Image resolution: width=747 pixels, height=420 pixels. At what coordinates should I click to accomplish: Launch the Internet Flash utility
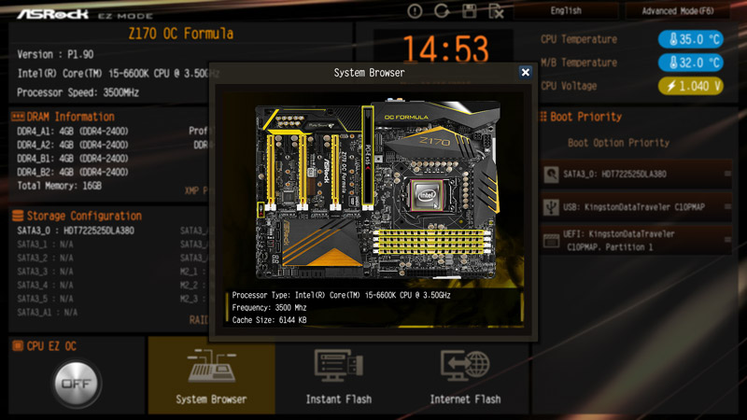pyautogui.click(x=465, y=375)
